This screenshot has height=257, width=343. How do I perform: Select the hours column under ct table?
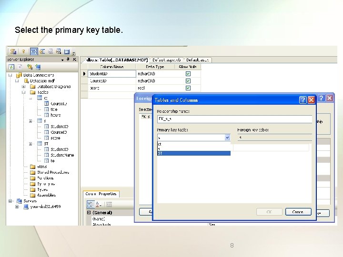coord(56,115)
